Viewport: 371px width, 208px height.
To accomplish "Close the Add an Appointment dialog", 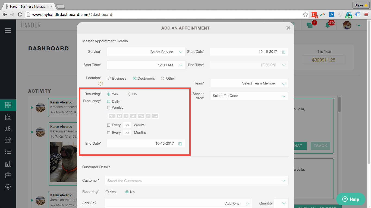I will [288, 28].
